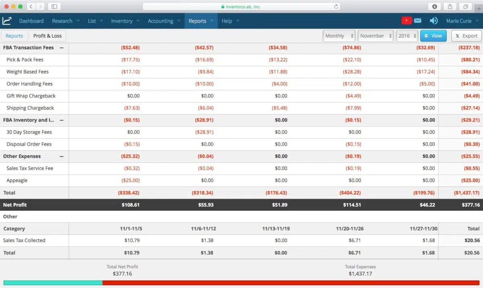Click the InventoryLab chart logo icon
This screenshot has width=483, height=288.
[x=7, y=21]
